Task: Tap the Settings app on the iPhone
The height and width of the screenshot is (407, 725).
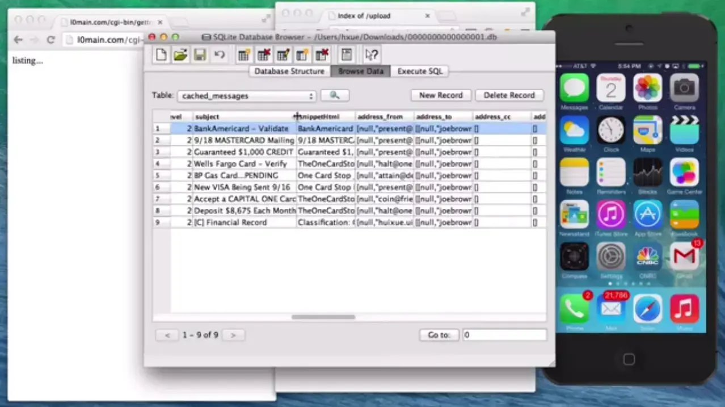Action: click(611, 257)
